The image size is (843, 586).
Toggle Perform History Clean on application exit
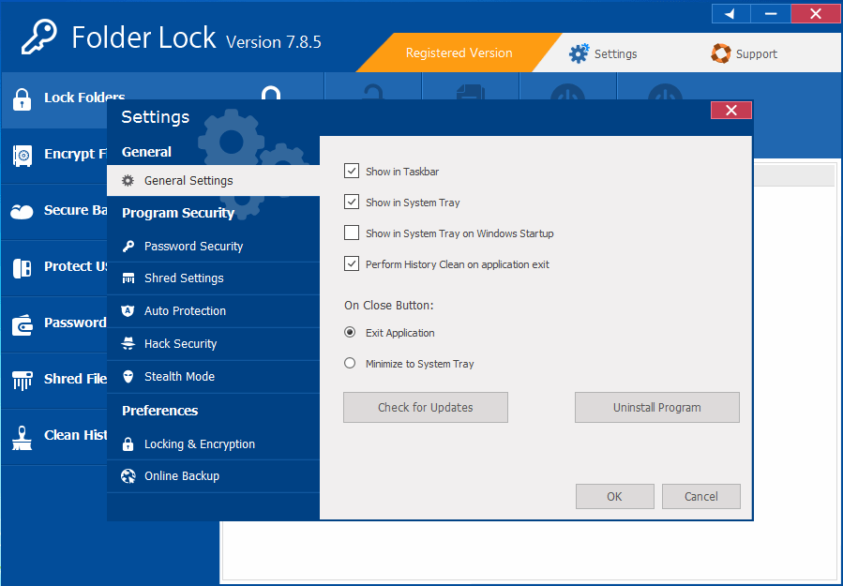pos(352,264)
